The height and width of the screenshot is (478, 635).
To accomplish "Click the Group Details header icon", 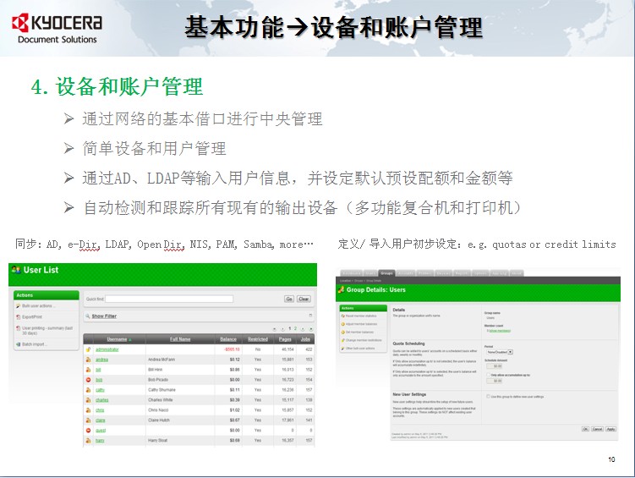I will pyautogui.click(x=342, y=290).
